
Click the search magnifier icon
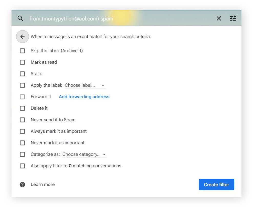coord(20,18)
